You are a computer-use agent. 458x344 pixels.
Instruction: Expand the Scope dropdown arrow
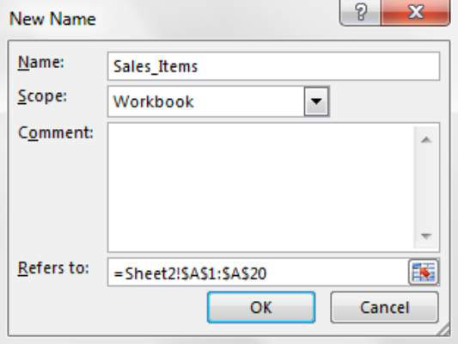[316, 101]
